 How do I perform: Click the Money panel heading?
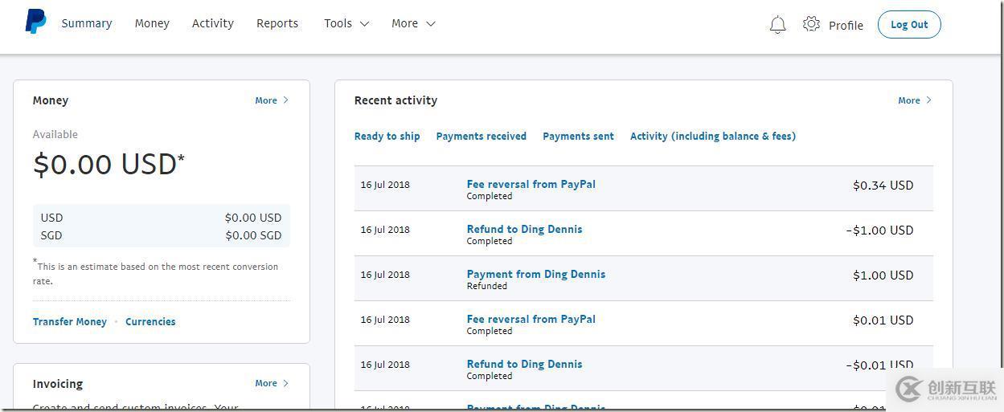(51, 100)
